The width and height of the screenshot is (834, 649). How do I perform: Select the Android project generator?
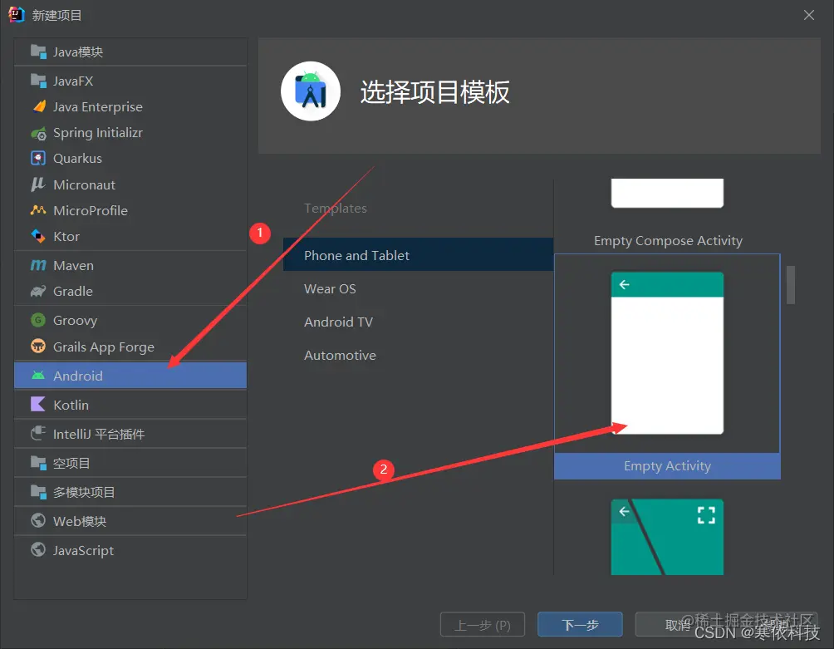pyautogui.click(x=76, y=376)
